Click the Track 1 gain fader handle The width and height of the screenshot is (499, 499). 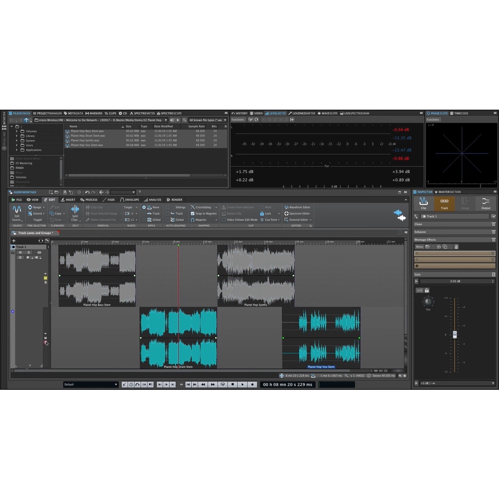click(x=455, y=334)
